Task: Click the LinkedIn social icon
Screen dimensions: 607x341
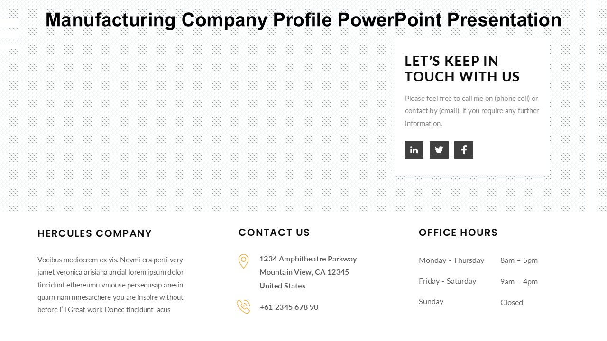Action: [414, 150]
